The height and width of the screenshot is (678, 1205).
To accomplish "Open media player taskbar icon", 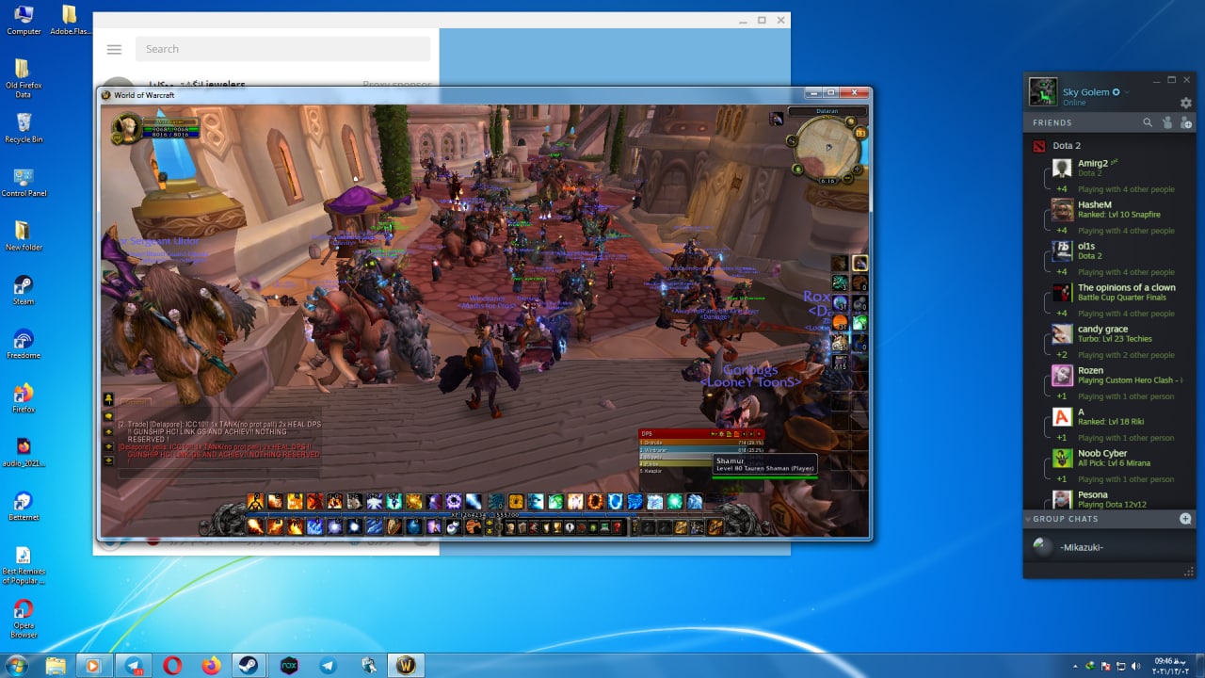I will click(x=93, y=665).
